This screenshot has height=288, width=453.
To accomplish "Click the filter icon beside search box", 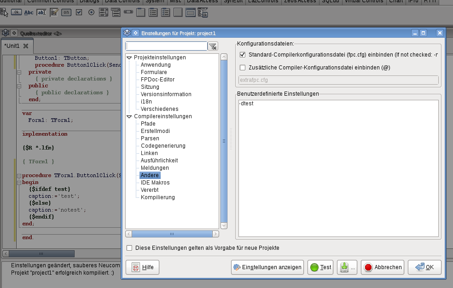I will point(213,46).
